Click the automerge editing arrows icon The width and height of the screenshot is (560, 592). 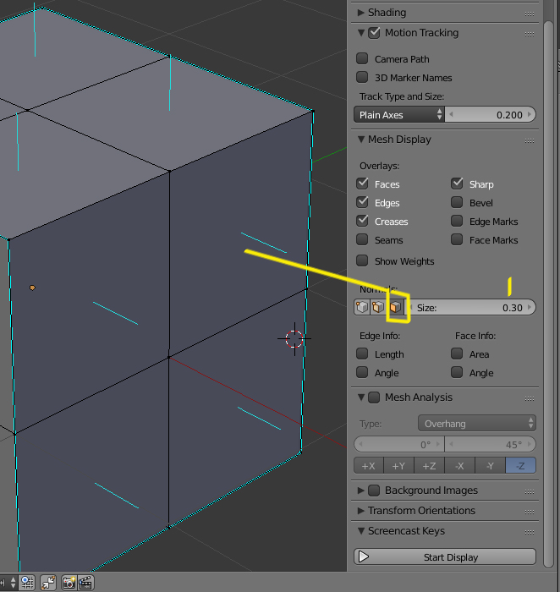[48, 583]
